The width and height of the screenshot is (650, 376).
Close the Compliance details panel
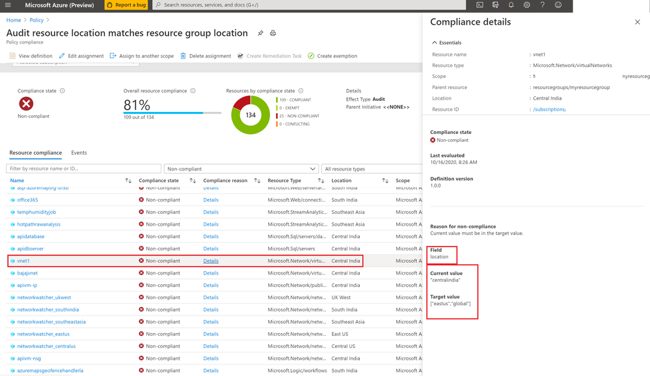point(637,22)
